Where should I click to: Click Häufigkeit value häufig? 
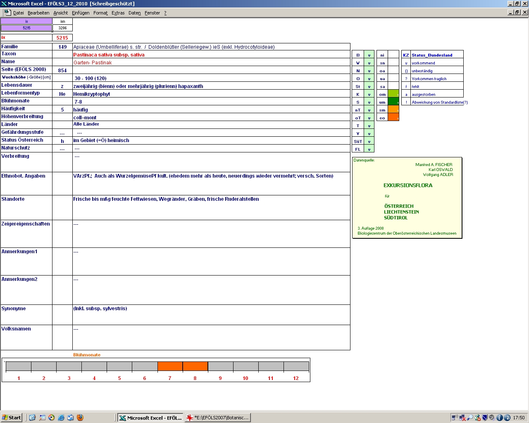(81, 109)
